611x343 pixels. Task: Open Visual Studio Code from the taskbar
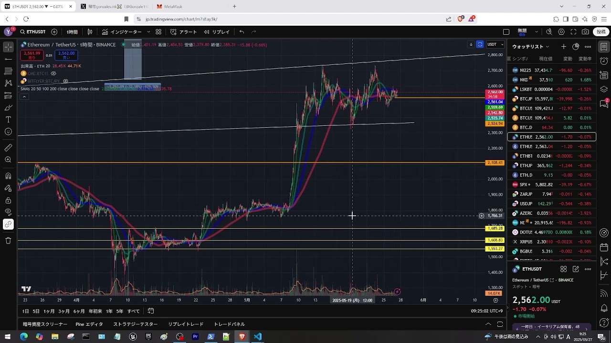(258, 337)
